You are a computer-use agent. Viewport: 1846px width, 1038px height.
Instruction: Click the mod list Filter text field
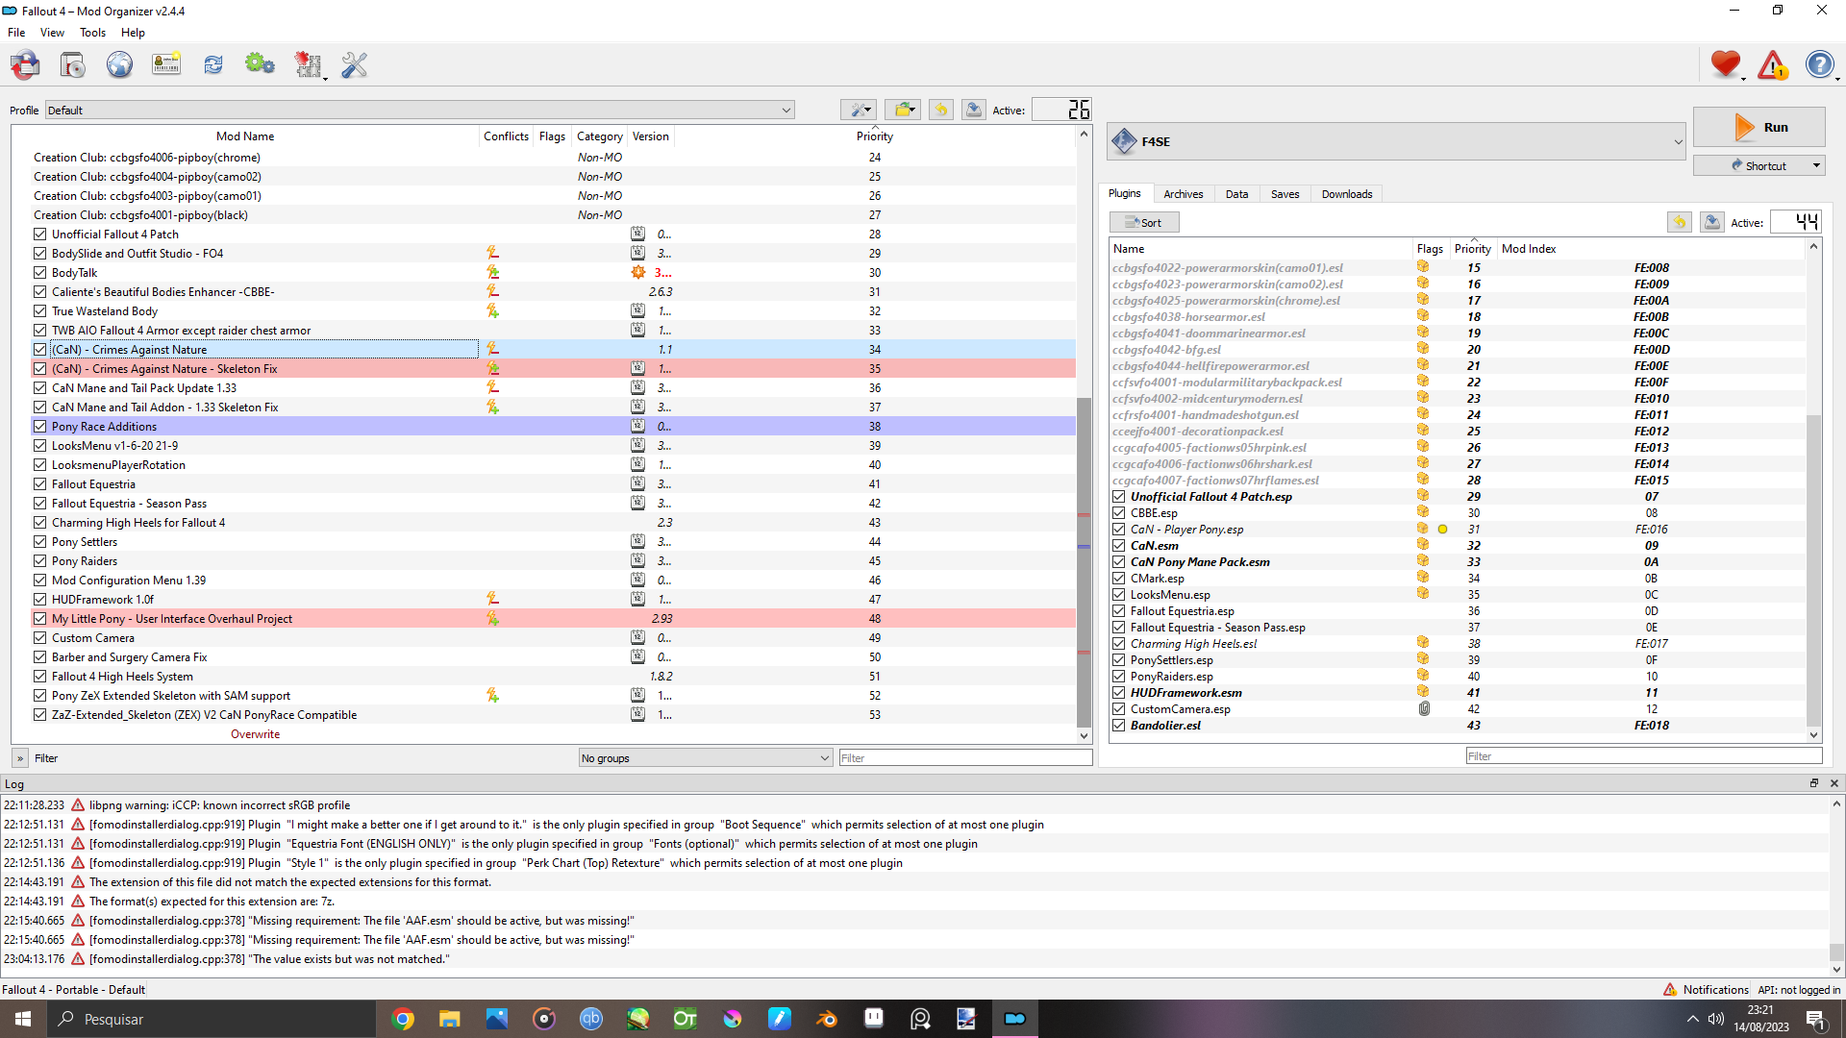pyautogui.click(x=965, y=757)
